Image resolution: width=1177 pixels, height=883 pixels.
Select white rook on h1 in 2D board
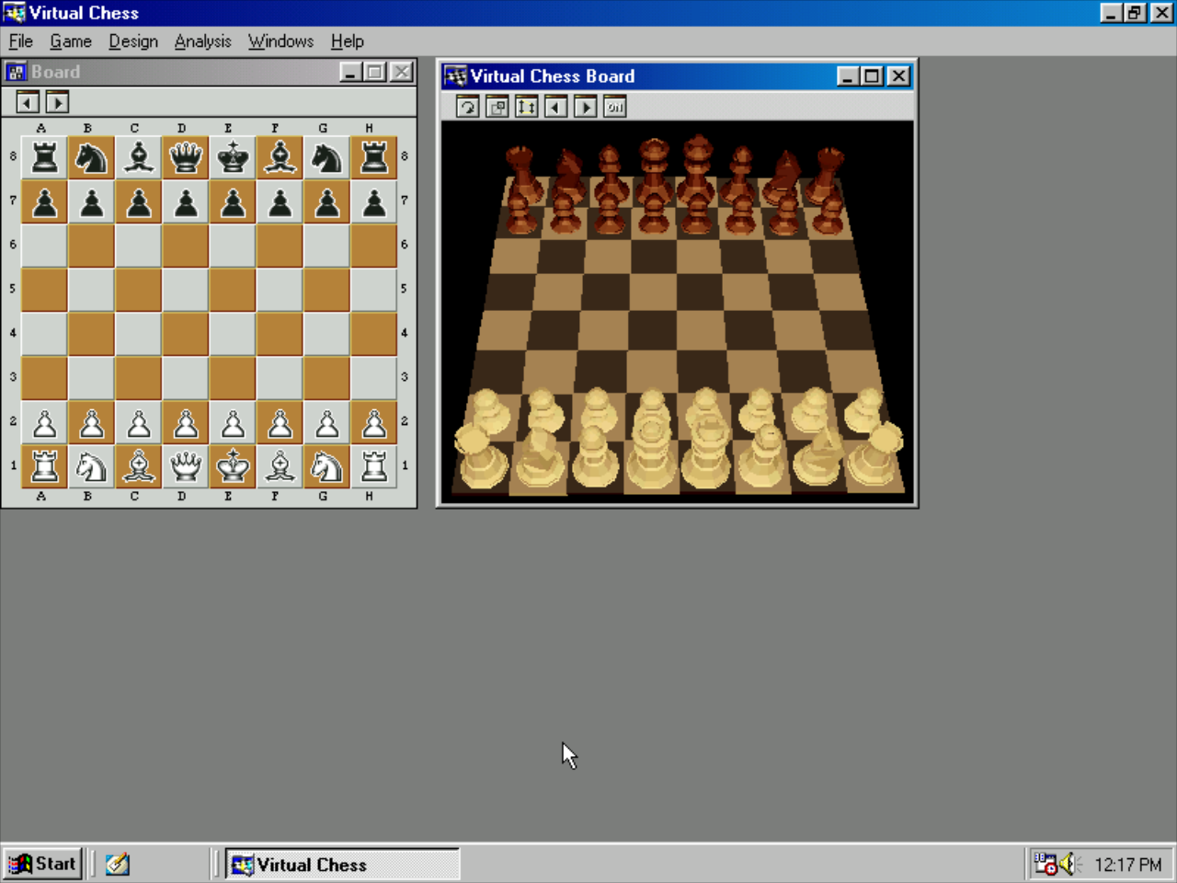point(373,466)
